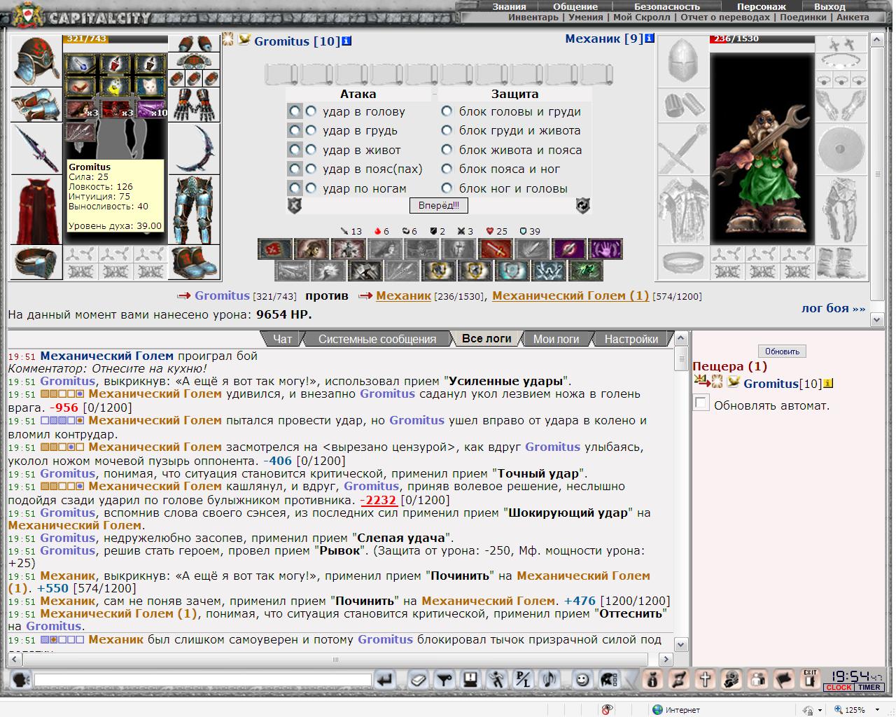
Task: Open info icon next to Механик [9]
Action: [650, 39]
